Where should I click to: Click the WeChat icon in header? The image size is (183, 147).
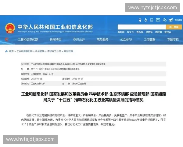[x=165, y=20]
